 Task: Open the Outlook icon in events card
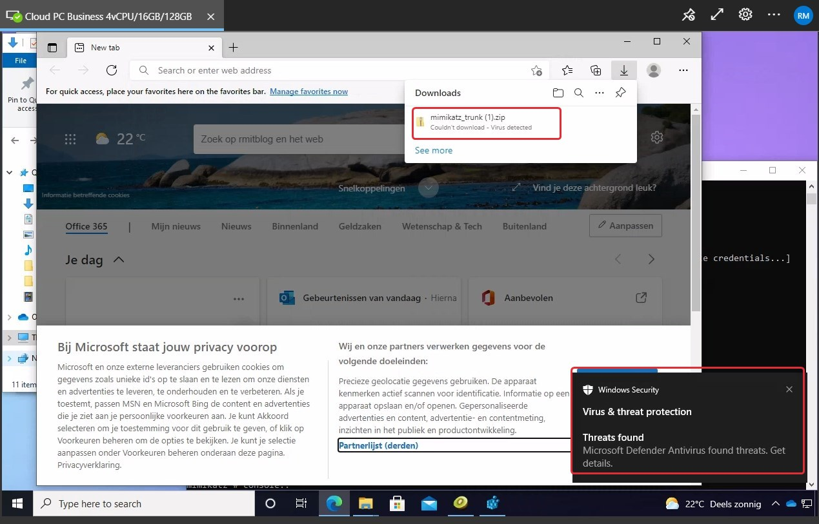[x=287, y=298]
